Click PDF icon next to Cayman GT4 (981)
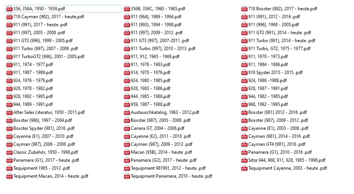 coord(244,144)
